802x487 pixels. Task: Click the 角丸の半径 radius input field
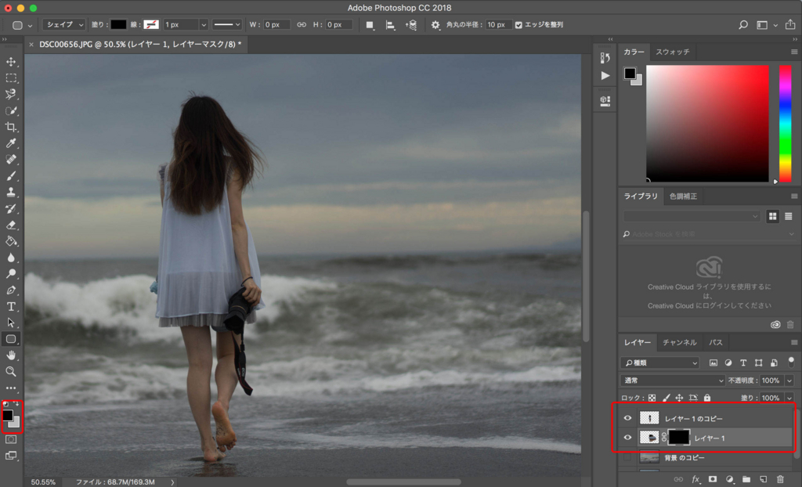(x=497, y=25)
